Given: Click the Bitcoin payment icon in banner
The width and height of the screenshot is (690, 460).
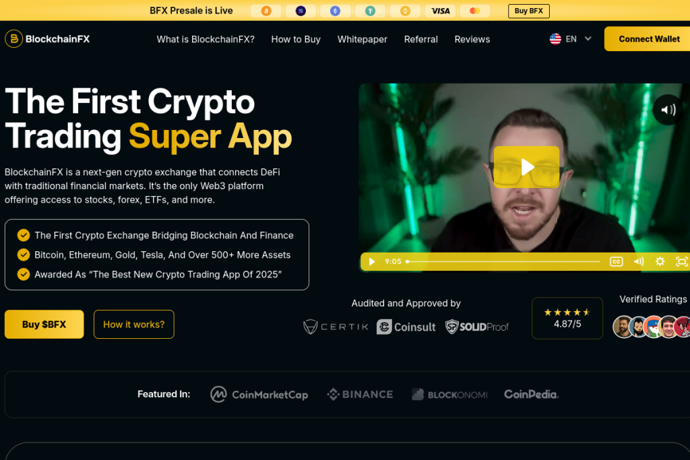Looking at the screenshot, I should click(265, 11).
